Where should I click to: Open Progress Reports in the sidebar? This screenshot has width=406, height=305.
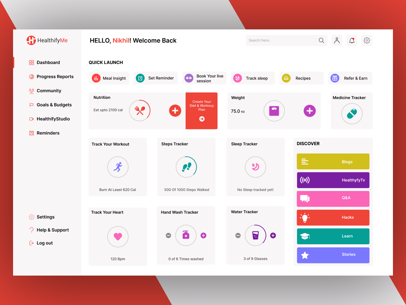[51, 77]
